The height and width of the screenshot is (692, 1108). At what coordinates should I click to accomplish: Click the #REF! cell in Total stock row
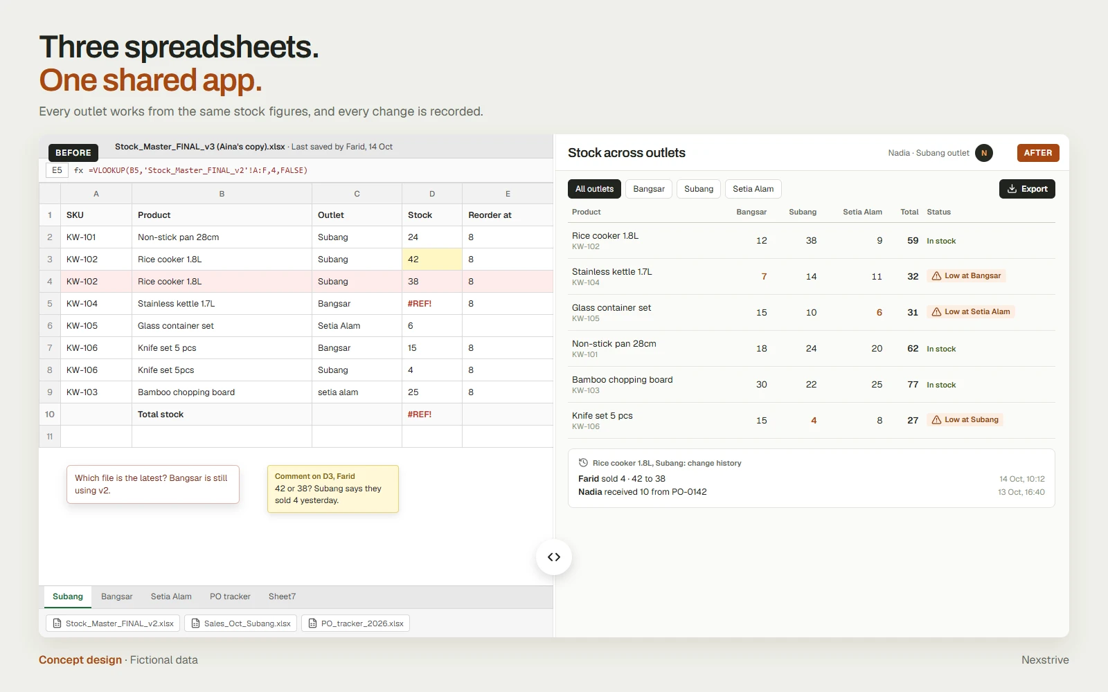coord(432,415)
